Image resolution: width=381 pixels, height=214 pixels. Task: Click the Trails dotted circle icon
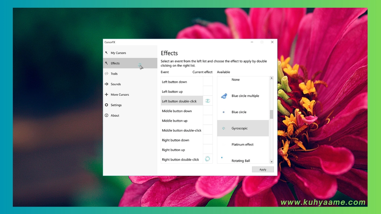[106, 73]
